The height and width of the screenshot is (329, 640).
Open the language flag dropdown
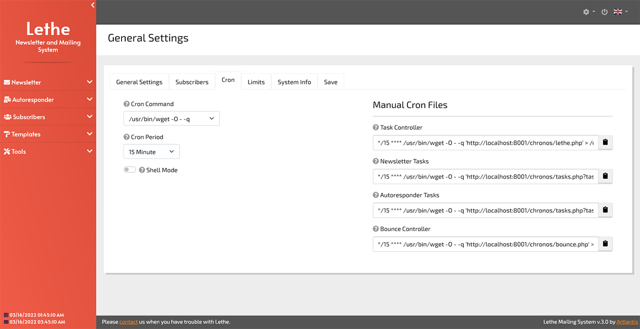[620, 12]
